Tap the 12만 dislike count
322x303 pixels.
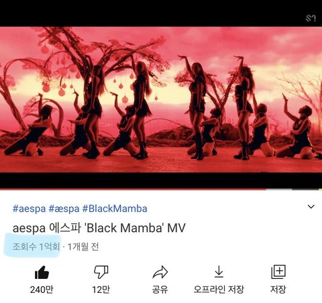tap(101, 290)
